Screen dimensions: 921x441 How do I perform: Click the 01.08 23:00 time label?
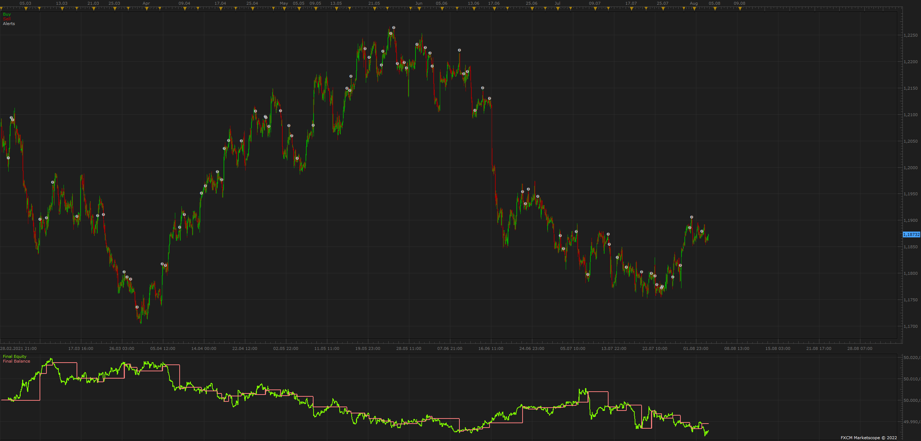pos(696,348)
